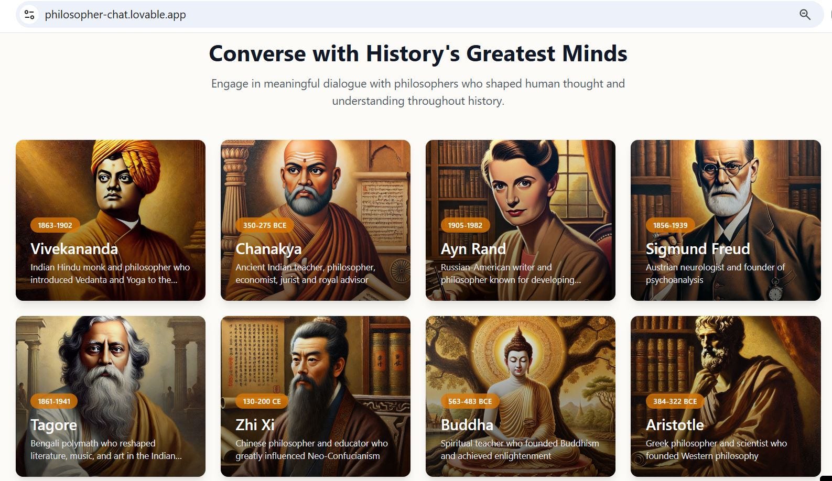This screenshot has width=832, height=481.
Task: Open the Chanakya philosopher card
Action: 316,220
